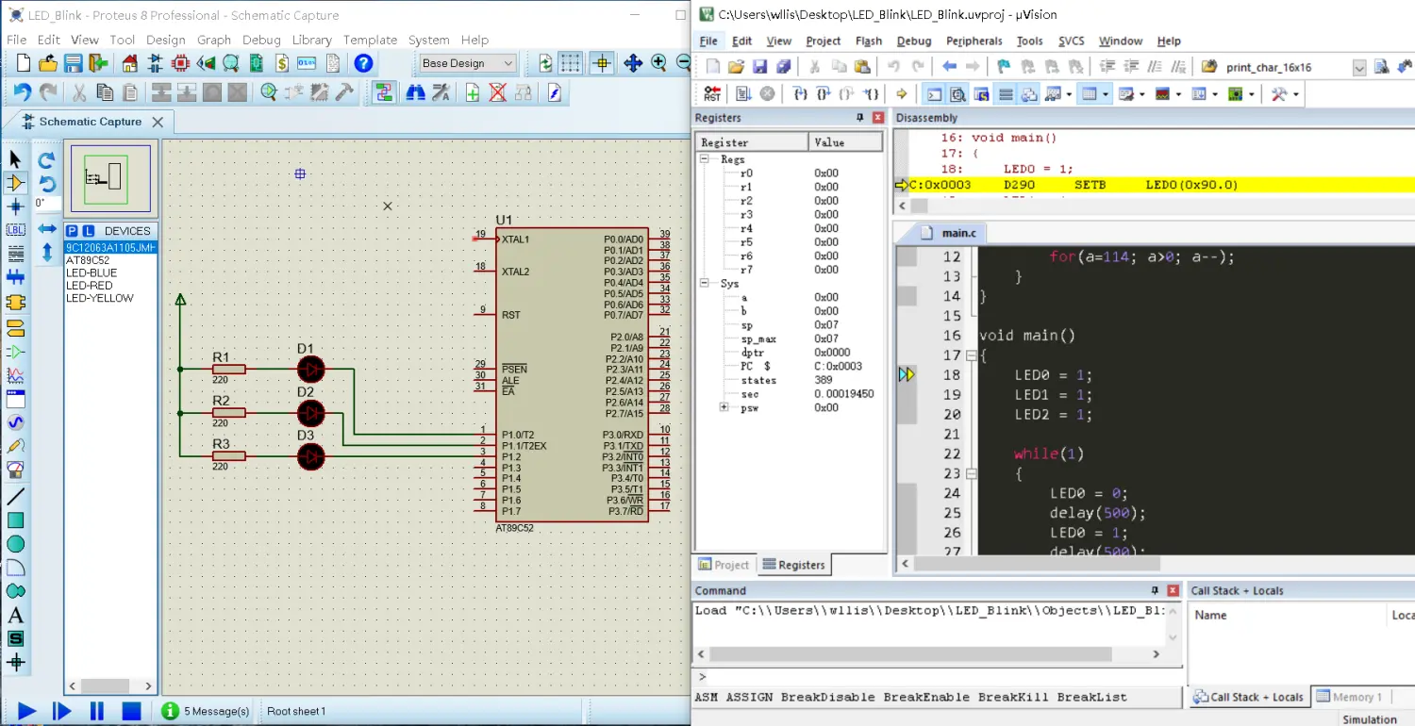Screen dimensions: 1415x726
Task: Collapse the Regs tree group
Action: tap(706, 159)
